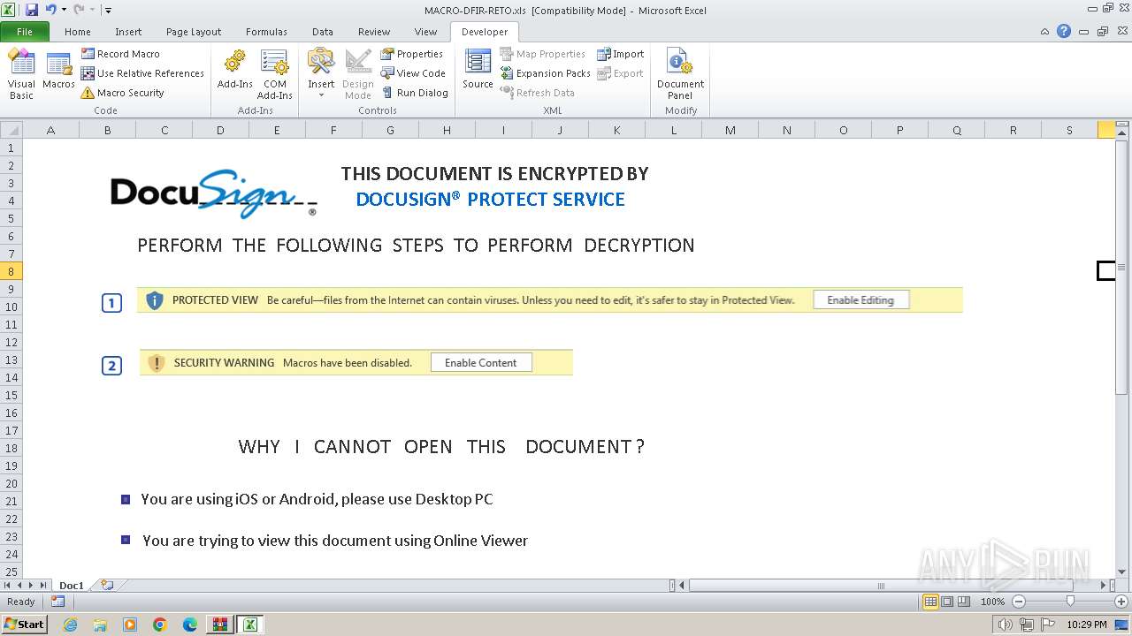
Task: Click the Select All corner
Action: click(11, 130)
